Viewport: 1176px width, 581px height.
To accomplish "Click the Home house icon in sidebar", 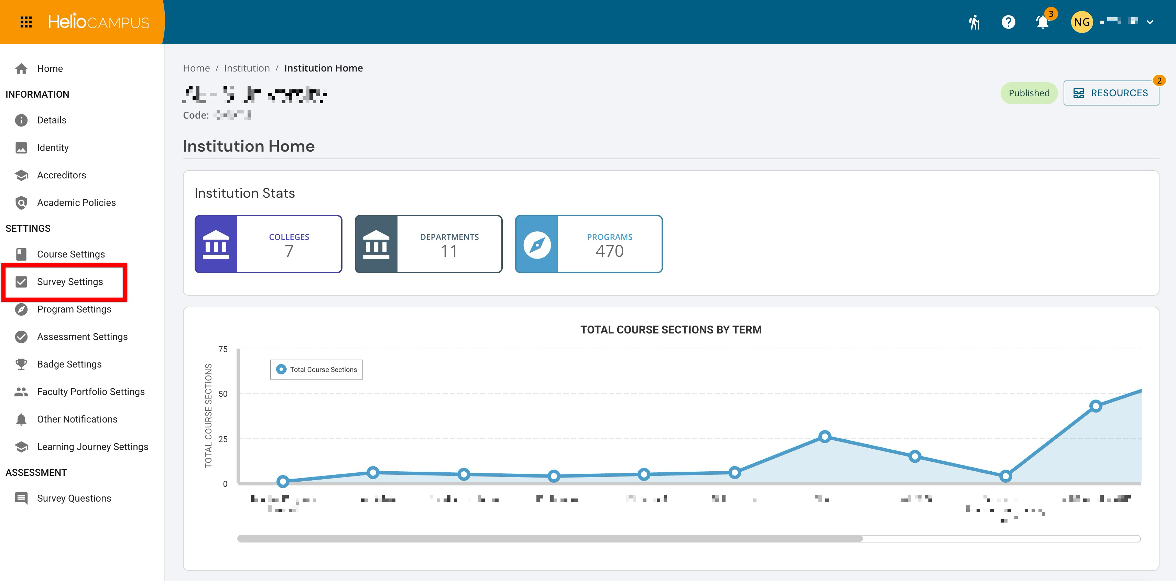I will coord(21,68).
